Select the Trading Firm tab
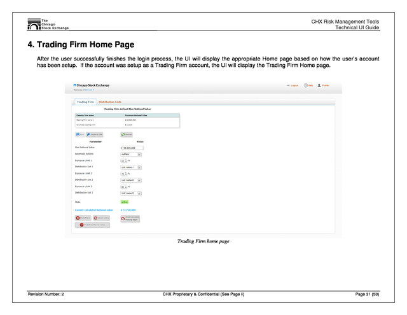Image resolution: width=407 pixels, height=315 pixels. 85,102
